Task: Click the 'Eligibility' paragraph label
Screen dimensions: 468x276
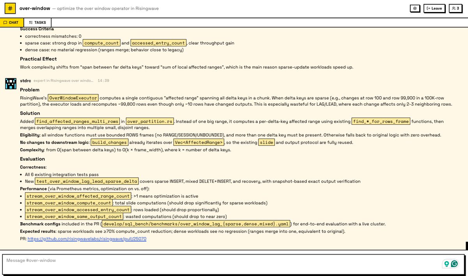Action: pos(30,135)
